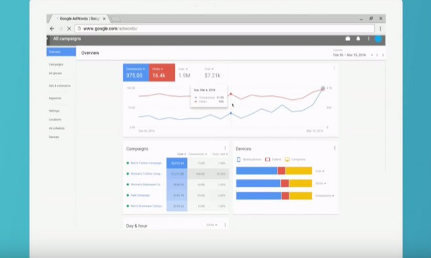Click the cost cell for Sale Campaign
Image resolution: width=431 pixels, height=258 pixels.
tap(177, 195)
